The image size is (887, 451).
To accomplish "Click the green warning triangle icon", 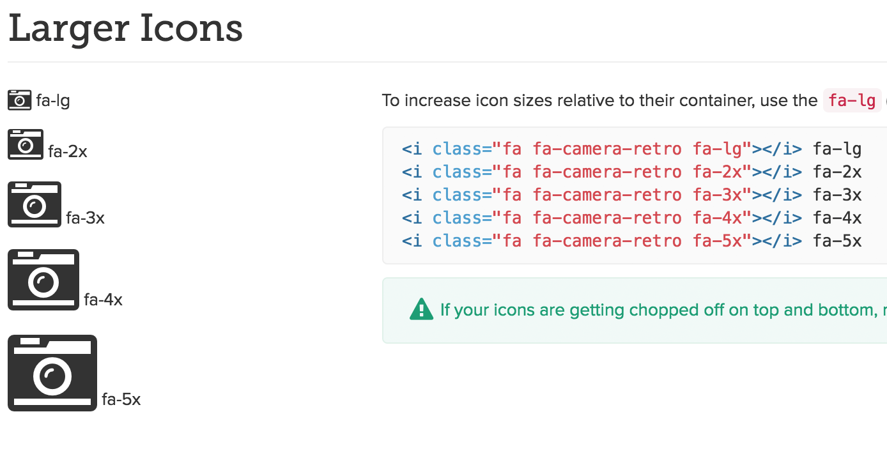I will [421, 310].
